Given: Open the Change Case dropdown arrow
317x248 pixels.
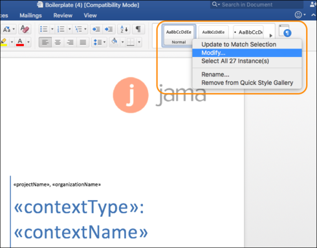Looking at the screenshot, I should 14,29.
